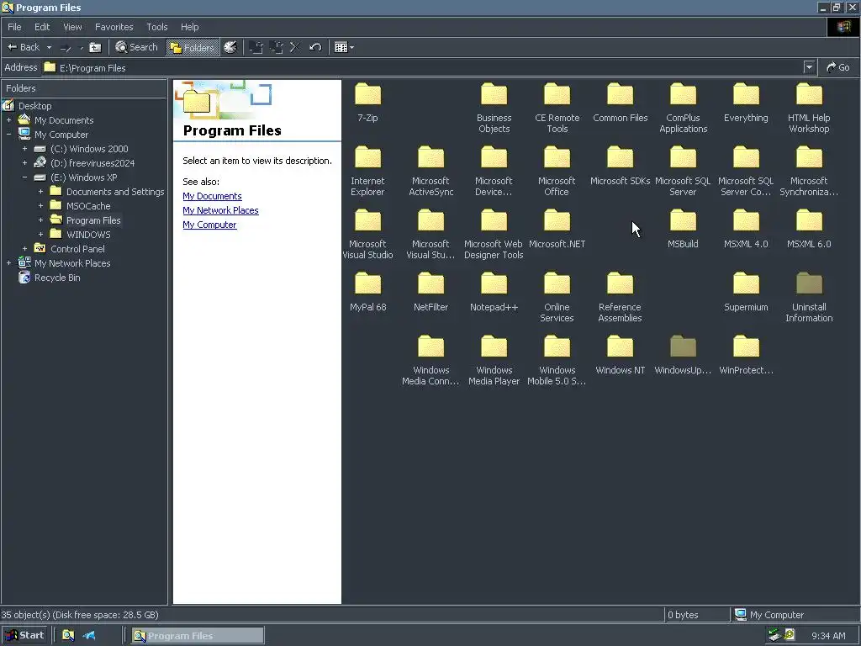
Task: Open the Edit menu
Action: (x=42, y=27)
